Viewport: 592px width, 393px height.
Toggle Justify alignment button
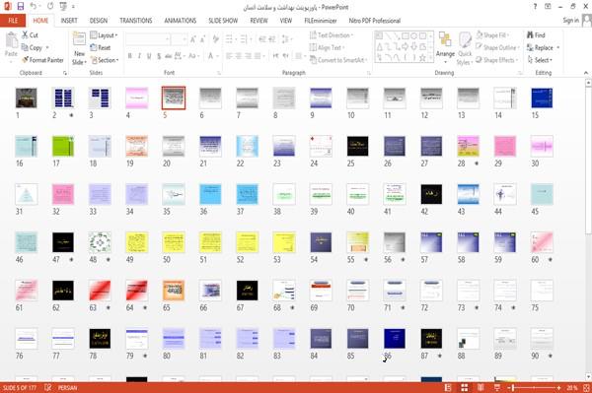point(258,56)
